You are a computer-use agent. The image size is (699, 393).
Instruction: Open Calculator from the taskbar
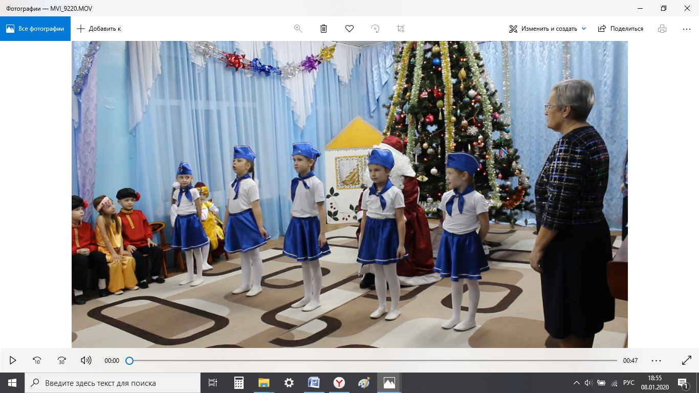click(238, 383)
